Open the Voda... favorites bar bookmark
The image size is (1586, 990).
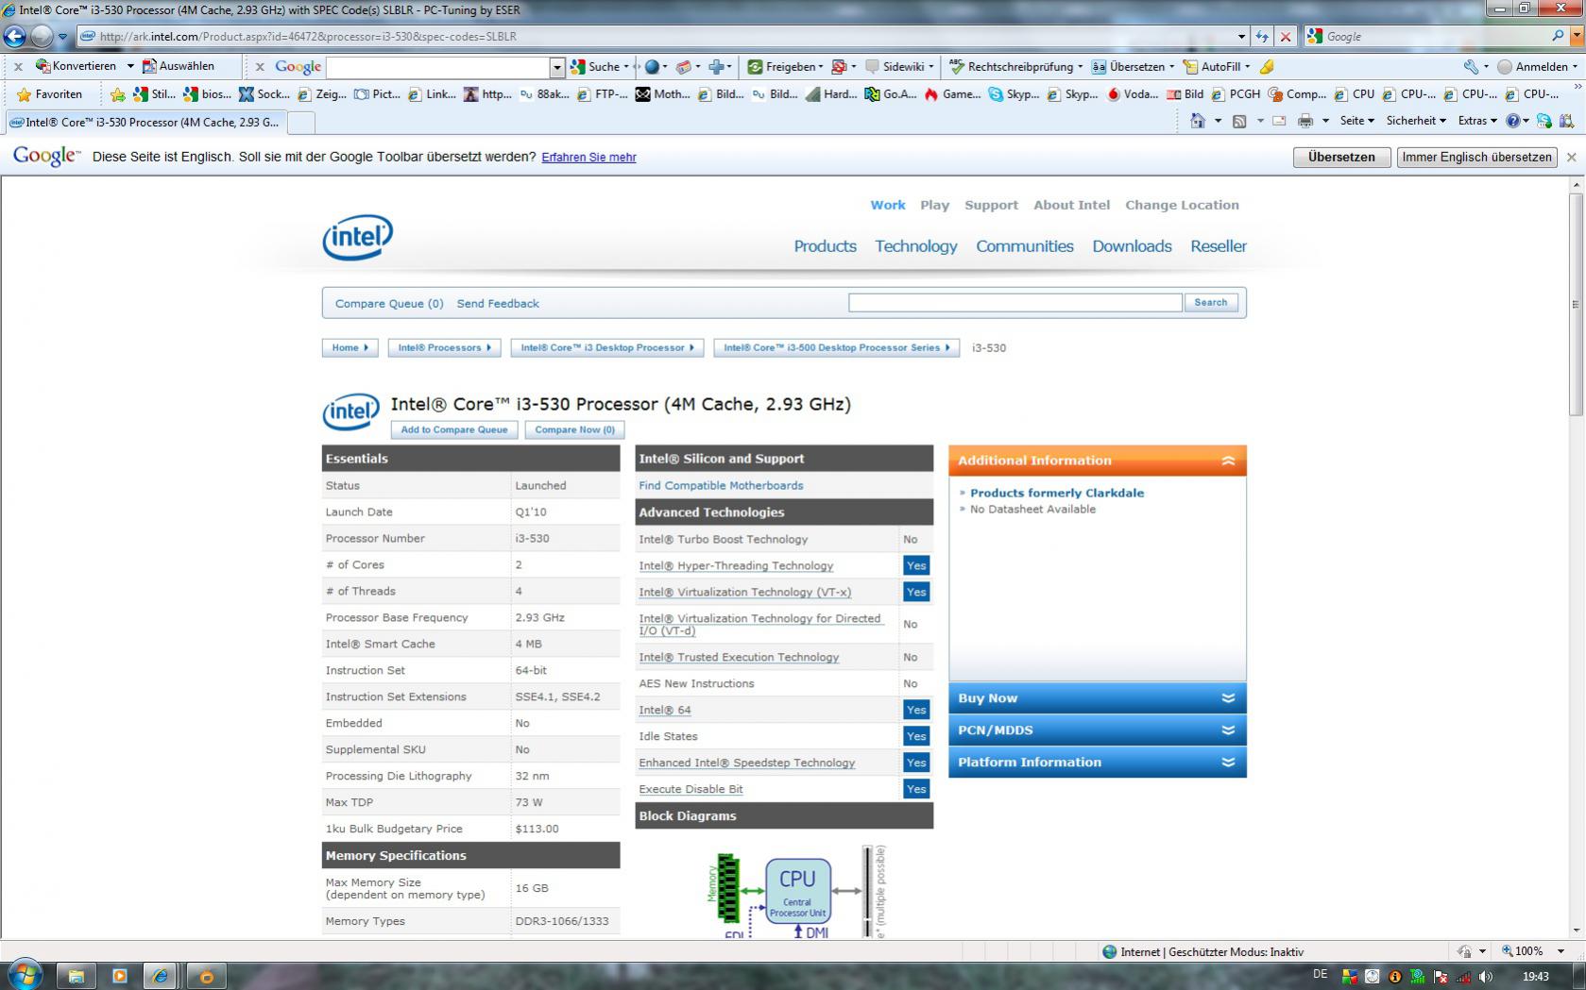tap(1133, 94)
